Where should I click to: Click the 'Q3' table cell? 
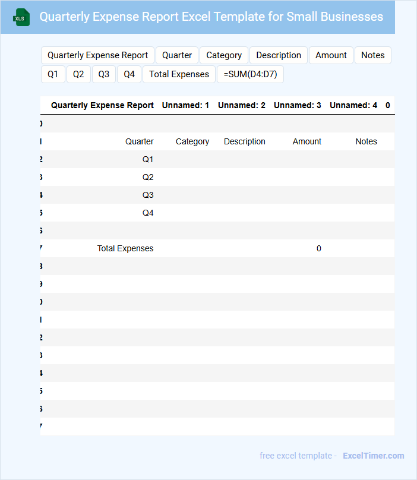[148, 195]
